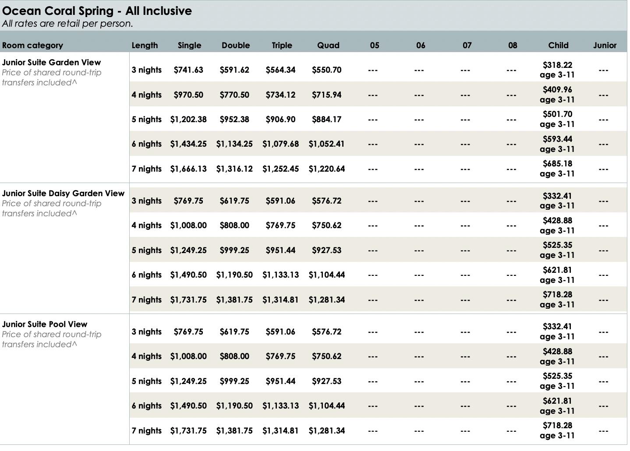Click Daisy Garden View 5 nights Single $1,249.25
This screenshot has width=630, height=451.
pyautogui.click(x=188, y=250)
